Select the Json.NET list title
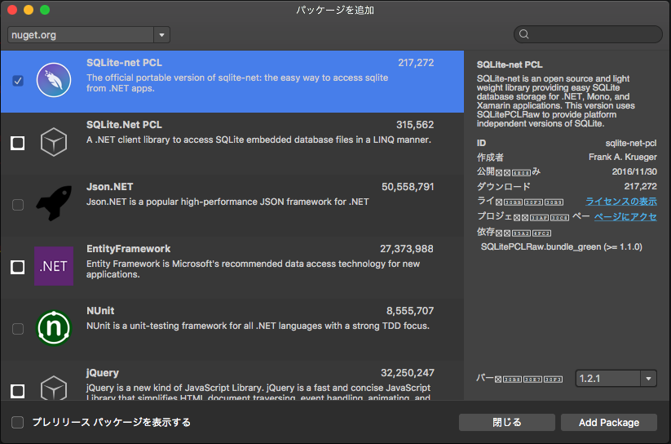671x444 pixels. (109, 187)
